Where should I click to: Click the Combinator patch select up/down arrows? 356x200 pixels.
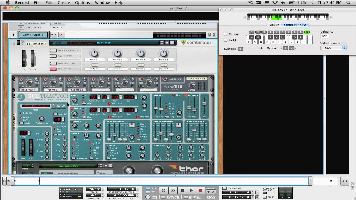tap(162, 42)
